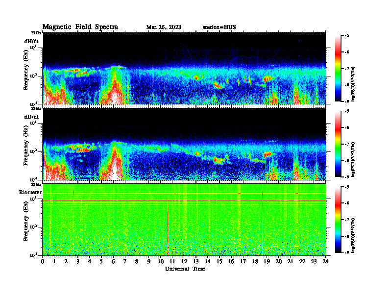The image size is (388, 300).
Task: Click Universal Time tick label 8
Action: [137, 262]
